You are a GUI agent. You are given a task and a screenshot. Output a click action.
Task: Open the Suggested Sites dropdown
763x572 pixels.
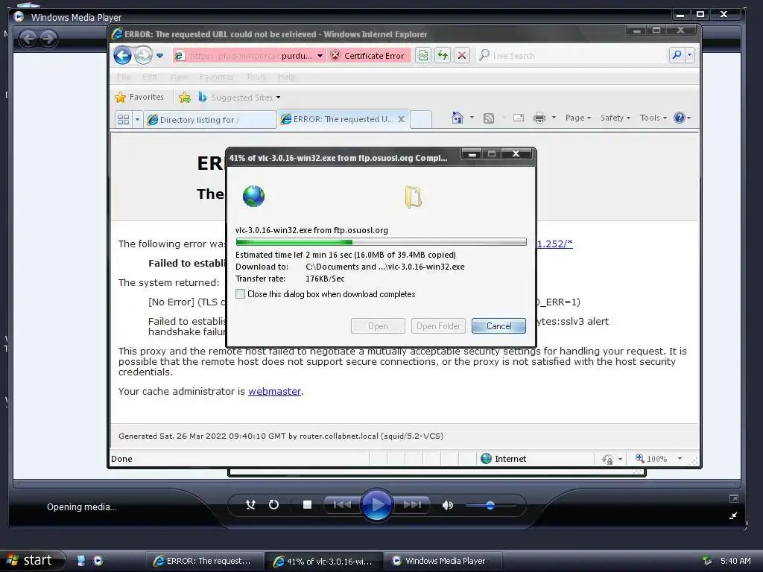coord(239,98)
